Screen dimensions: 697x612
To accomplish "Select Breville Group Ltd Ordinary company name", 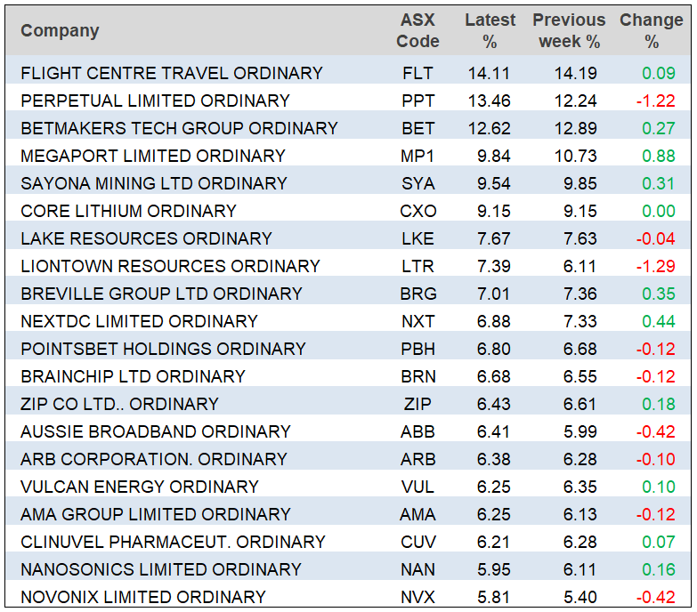I will coord(161,294).
